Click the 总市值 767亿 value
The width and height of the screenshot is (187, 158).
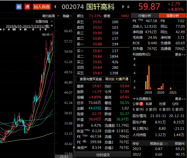152,49
